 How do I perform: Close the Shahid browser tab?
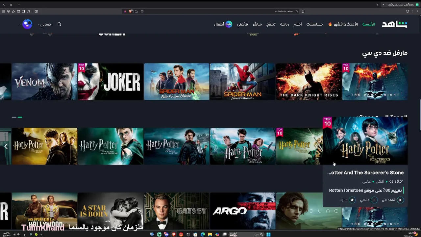[383, 5]
